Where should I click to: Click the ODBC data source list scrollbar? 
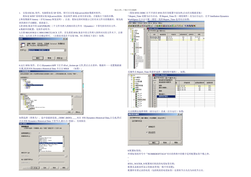[x=64, y=144]
